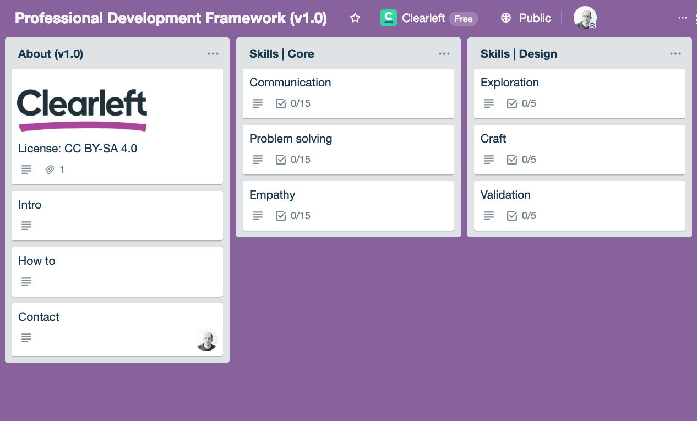Open the Empathy card
Viewport: 697px width, 421px height.
point(348,205)
